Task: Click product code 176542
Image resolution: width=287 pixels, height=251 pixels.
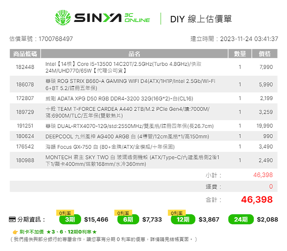Action: (x=25, y=147)
